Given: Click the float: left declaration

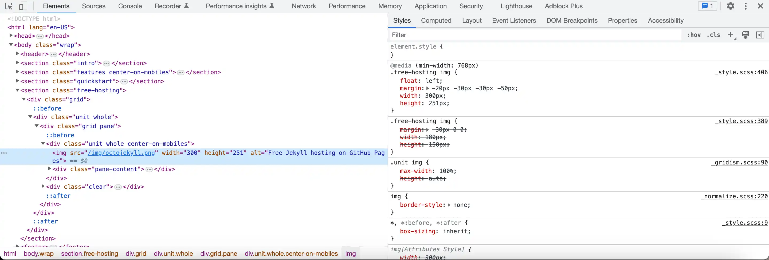Looking at the screenshot, I should (x=421, y=81).
